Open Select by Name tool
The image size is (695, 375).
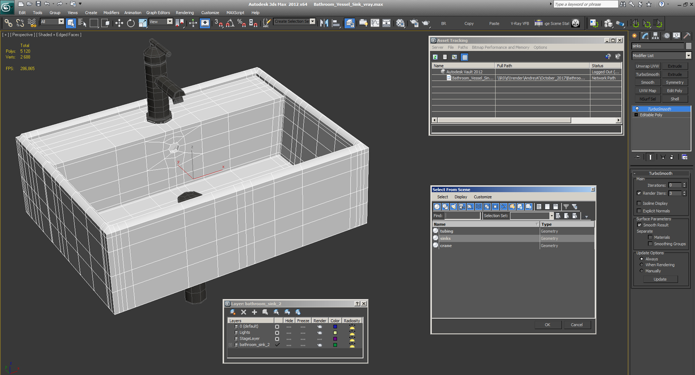tap(82, 23)
